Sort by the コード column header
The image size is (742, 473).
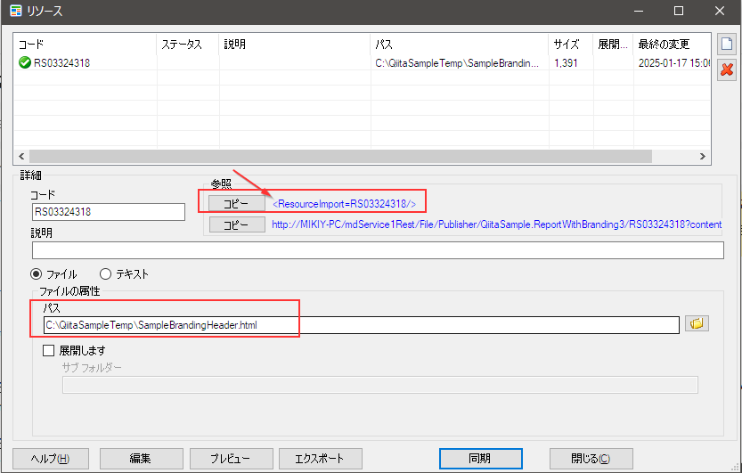86,45
